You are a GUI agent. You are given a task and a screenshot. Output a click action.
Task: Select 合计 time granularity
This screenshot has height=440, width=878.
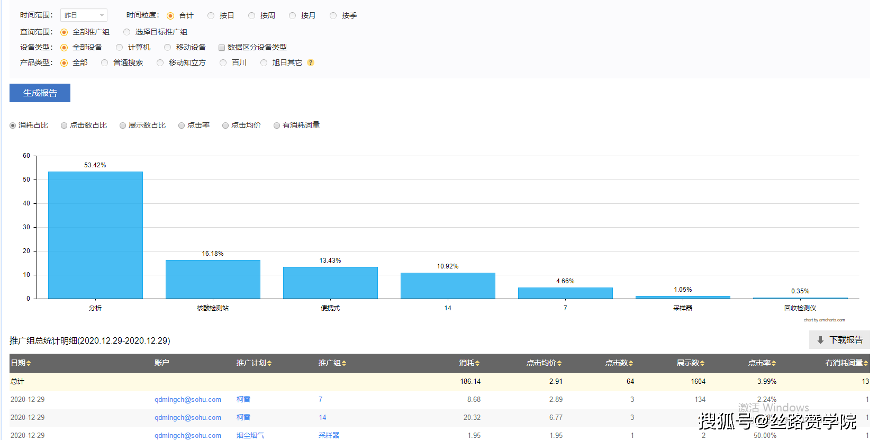(170, 16)
